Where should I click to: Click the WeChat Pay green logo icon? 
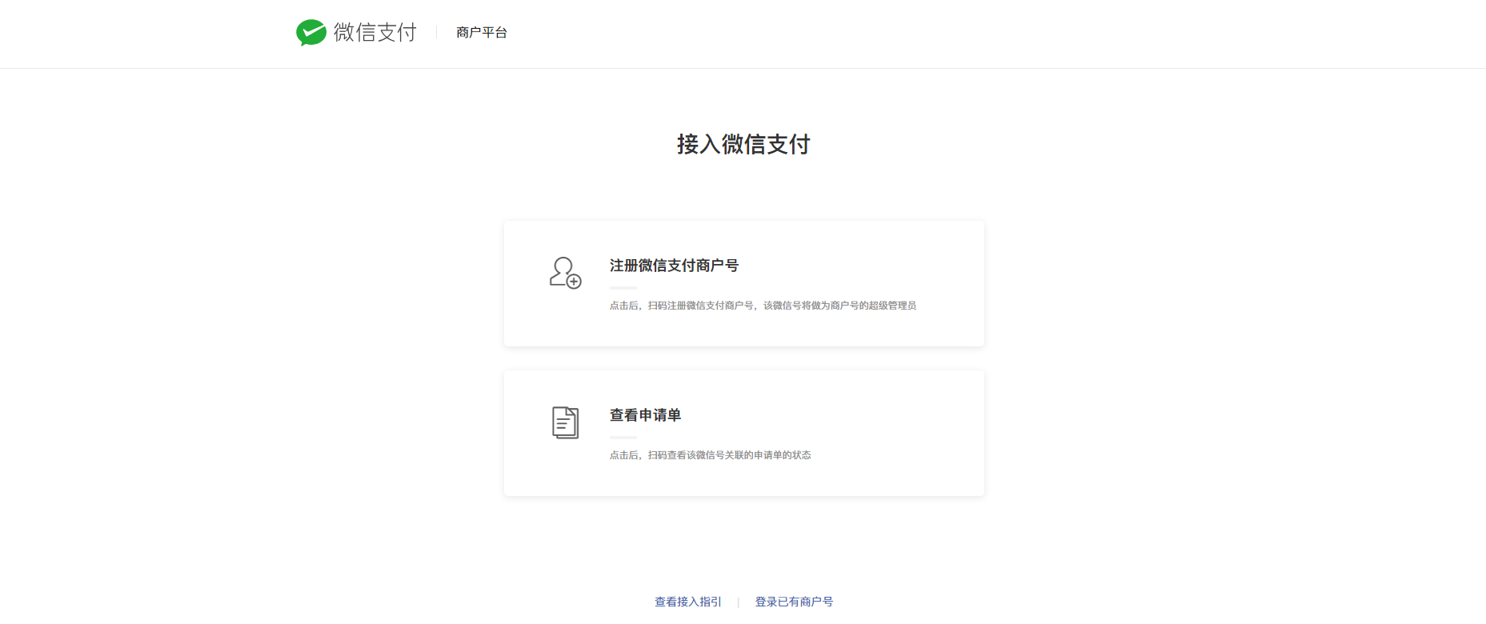tap(311, 33)
